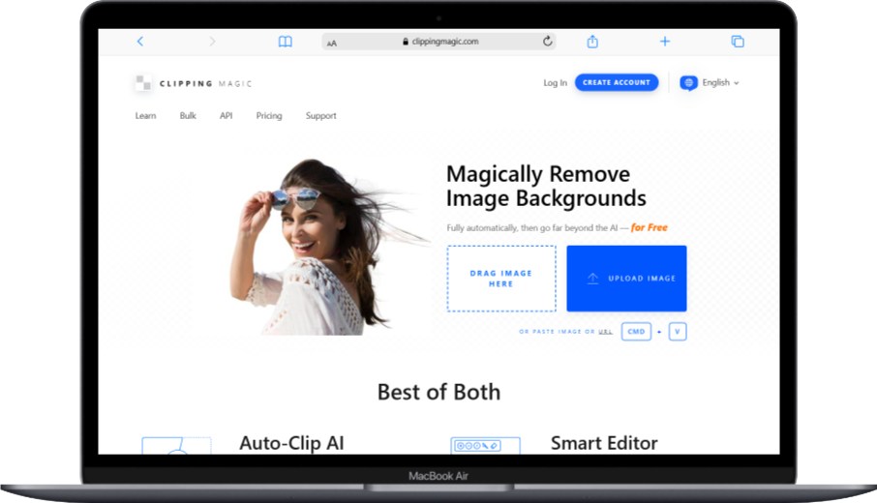Reload the page with the refresh icon
The image size is (877, 503).
point(548,41)
